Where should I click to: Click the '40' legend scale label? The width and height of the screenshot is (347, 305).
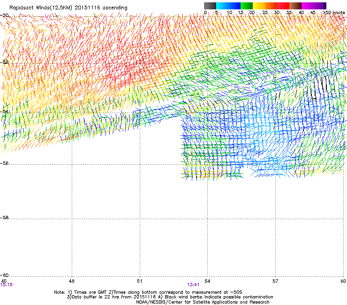click(301, 13)
